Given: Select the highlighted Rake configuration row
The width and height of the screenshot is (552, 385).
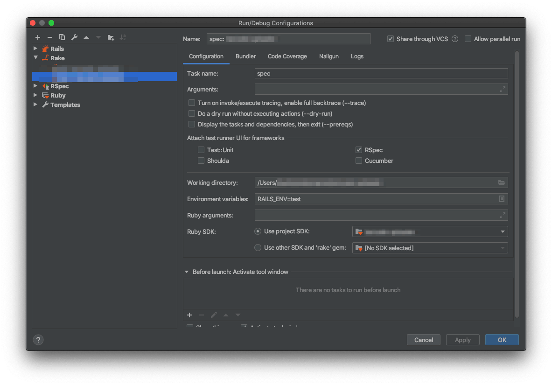Looking at the screenshot, I should pos(105,77).
